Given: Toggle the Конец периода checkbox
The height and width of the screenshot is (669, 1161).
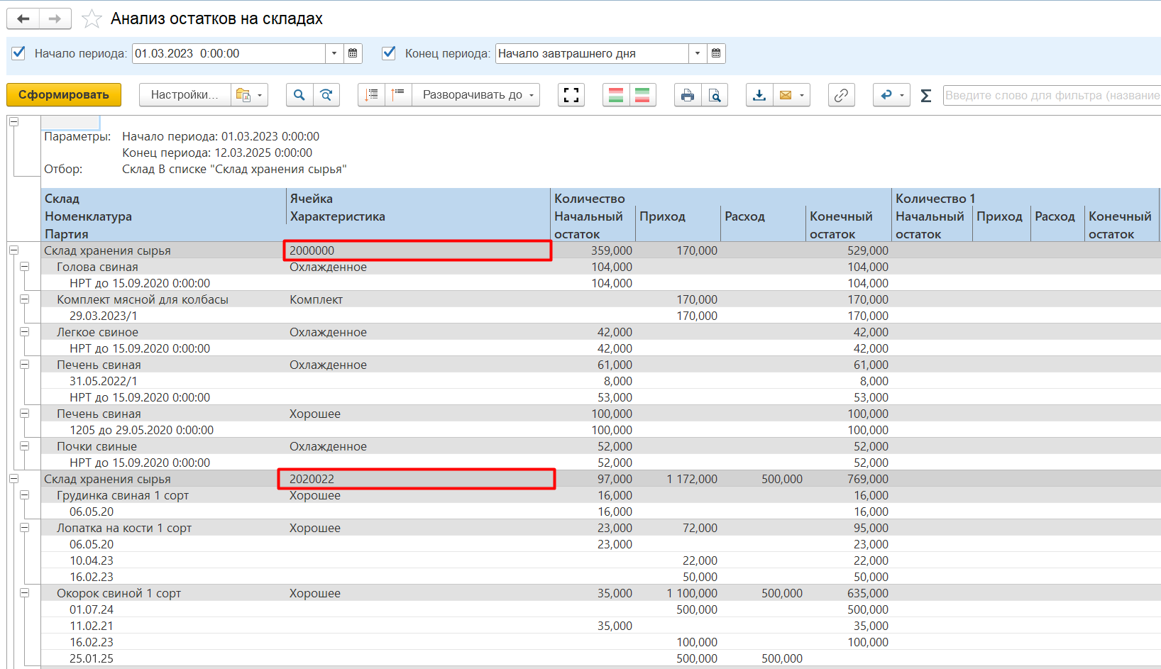Looking at the screenshot, I should (x=389, y=53).
